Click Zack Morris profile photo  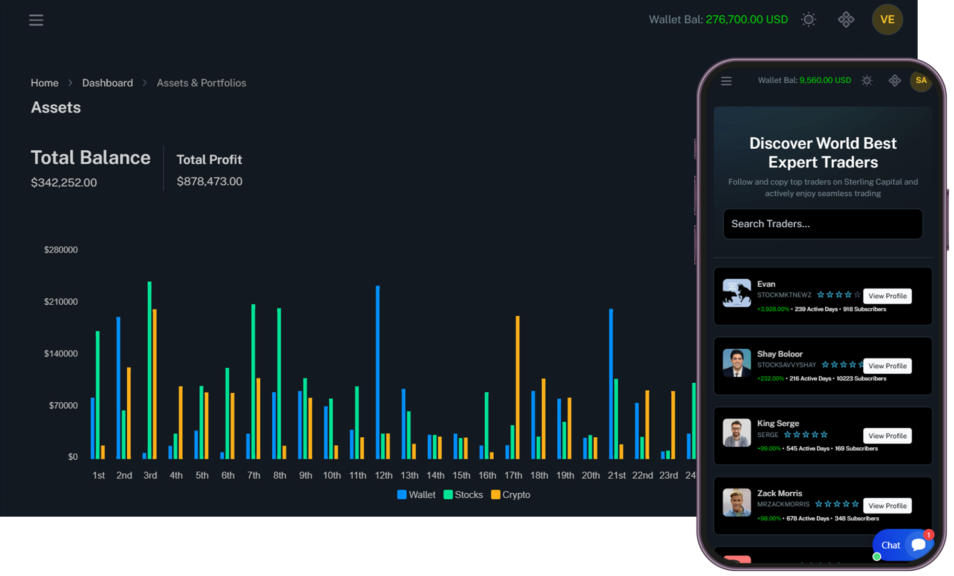737,502
